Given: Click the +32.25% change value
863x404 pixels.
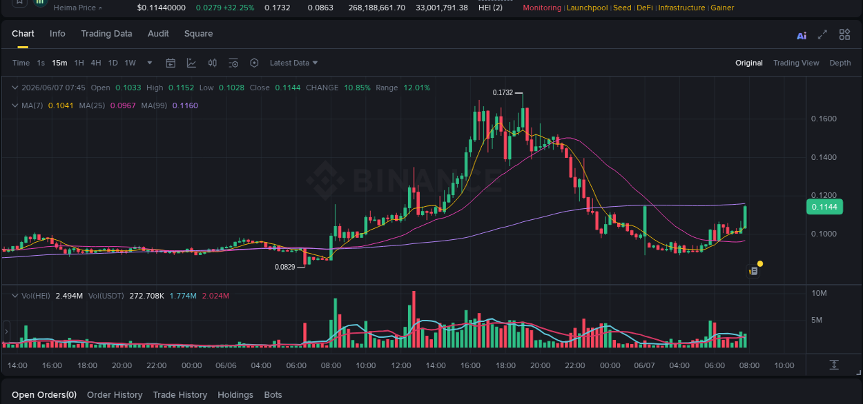Looking at the screenshot, I should [x=239, y=8].
